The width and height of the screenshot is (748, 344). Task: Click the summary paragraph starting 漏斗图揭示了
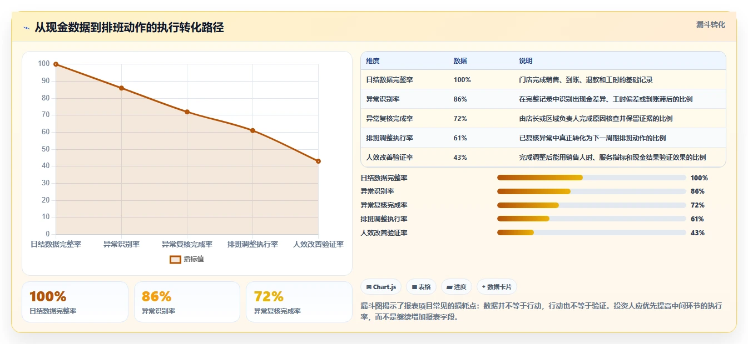click(541, 312)
